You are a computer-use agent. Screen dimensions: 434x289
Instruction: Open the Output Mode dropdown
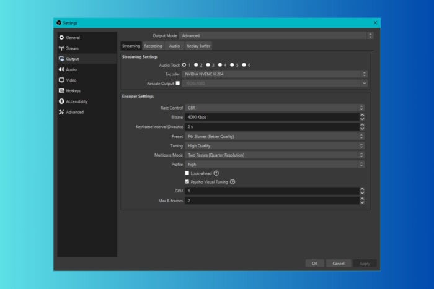click(277, 36)
